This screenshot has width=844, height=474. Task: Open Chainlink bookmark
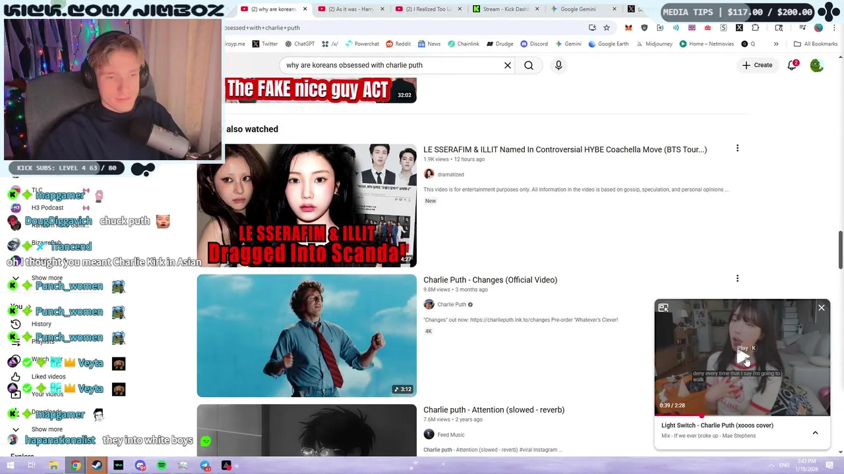[464, 44]
